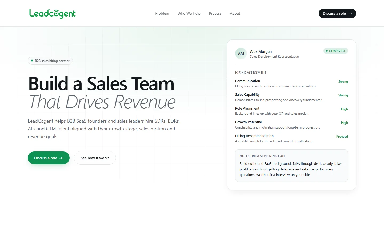The width and height of the screenshot is (384, 240).
Task: Click the Communication assessment row title
Action: click(247, 81)
